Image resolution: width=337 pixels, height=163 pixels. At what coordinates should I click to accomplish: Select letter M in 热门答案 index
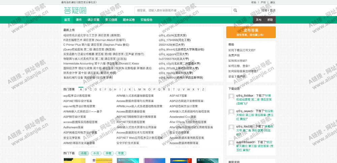coord(140,89)
